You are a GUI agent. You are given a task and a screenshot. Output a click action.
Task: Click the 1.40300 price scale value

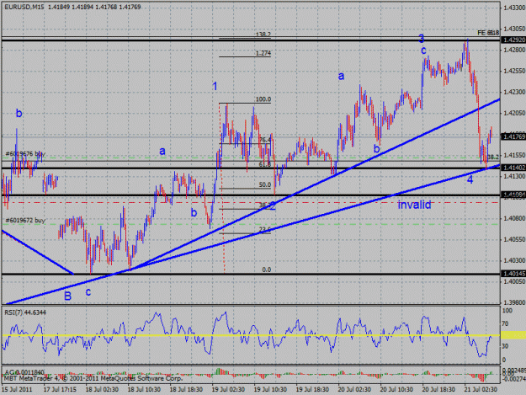[514, 260]
